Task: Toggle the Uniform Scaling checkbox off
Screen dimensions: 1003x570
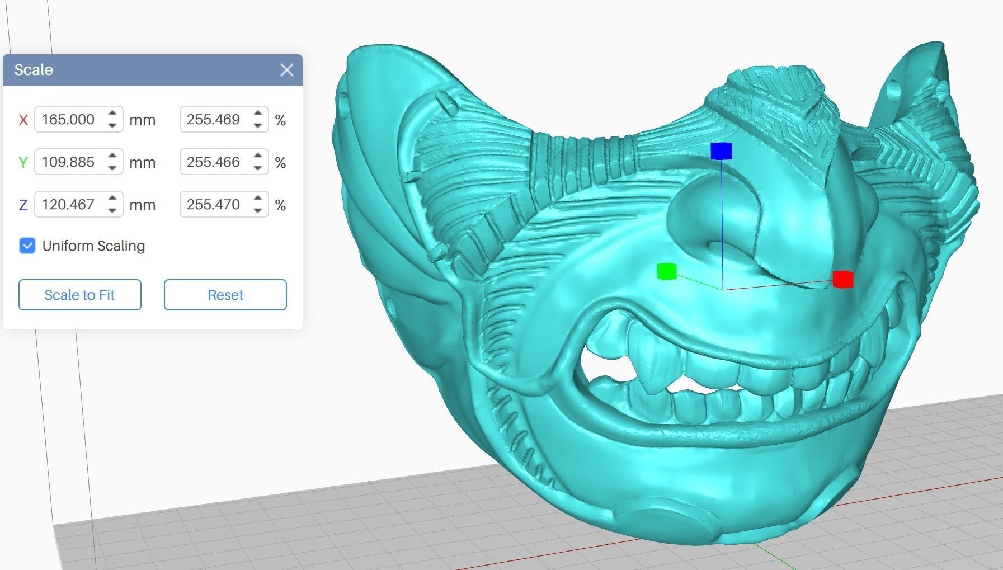Action: (27, 246)
